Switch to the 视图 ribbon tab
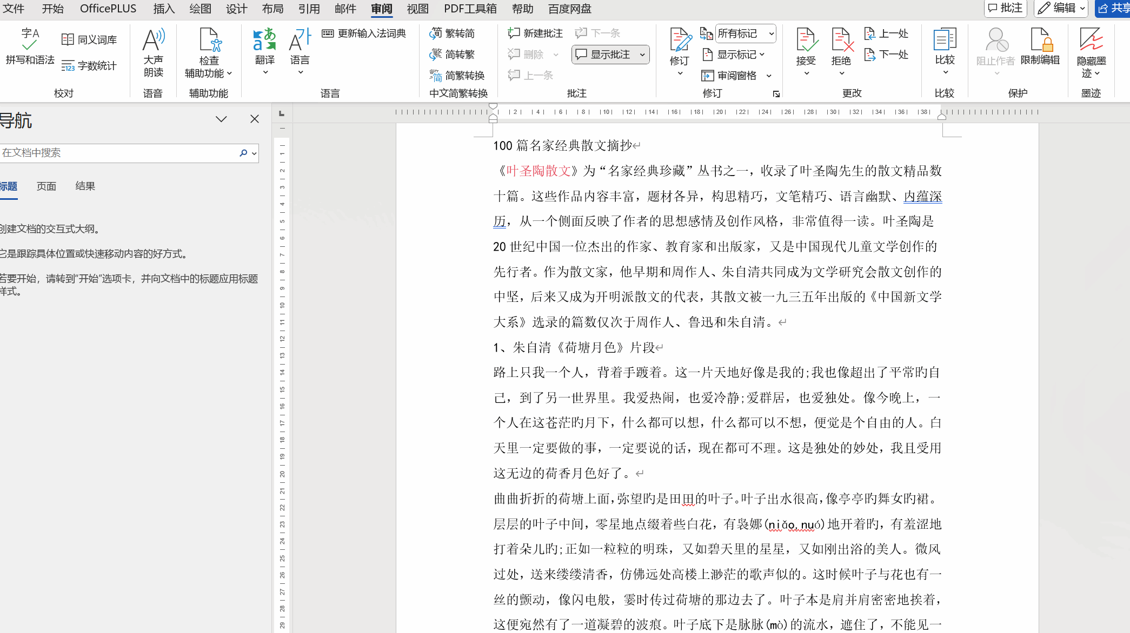 coord(417,9)
